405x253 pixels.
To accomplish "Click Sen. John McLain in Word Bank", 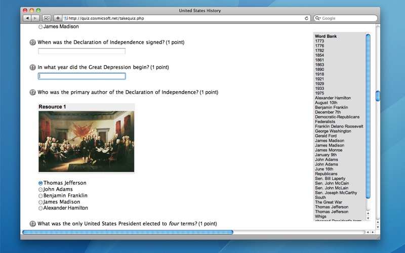I will (x=332, y=188).
